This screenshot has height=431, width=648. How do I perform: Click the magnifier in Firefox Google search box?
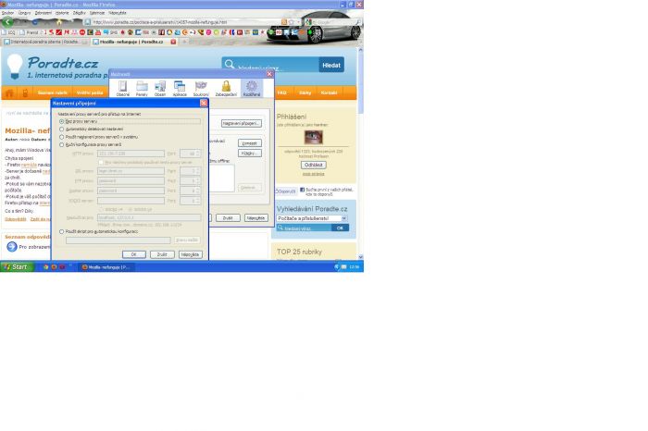pyautogui.click(x=358, y=22)
